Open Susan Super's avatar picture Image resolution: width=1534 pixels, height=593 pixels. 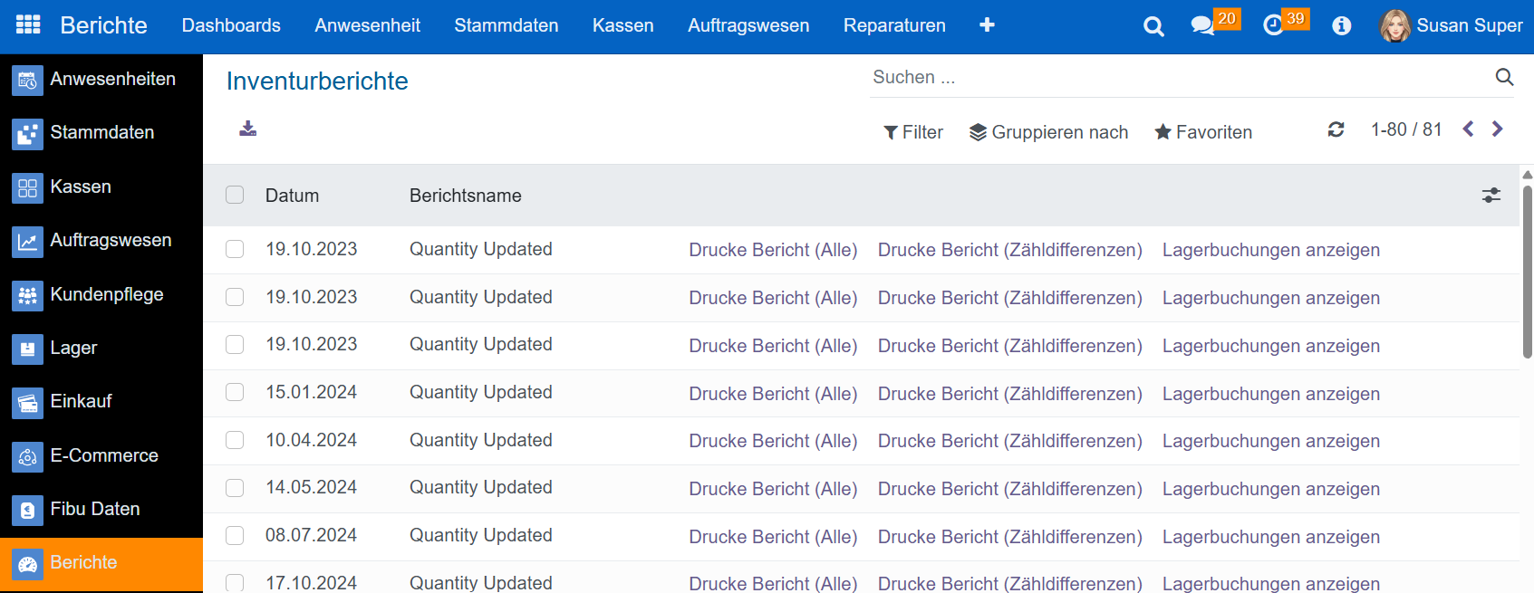pos(1395,26)
